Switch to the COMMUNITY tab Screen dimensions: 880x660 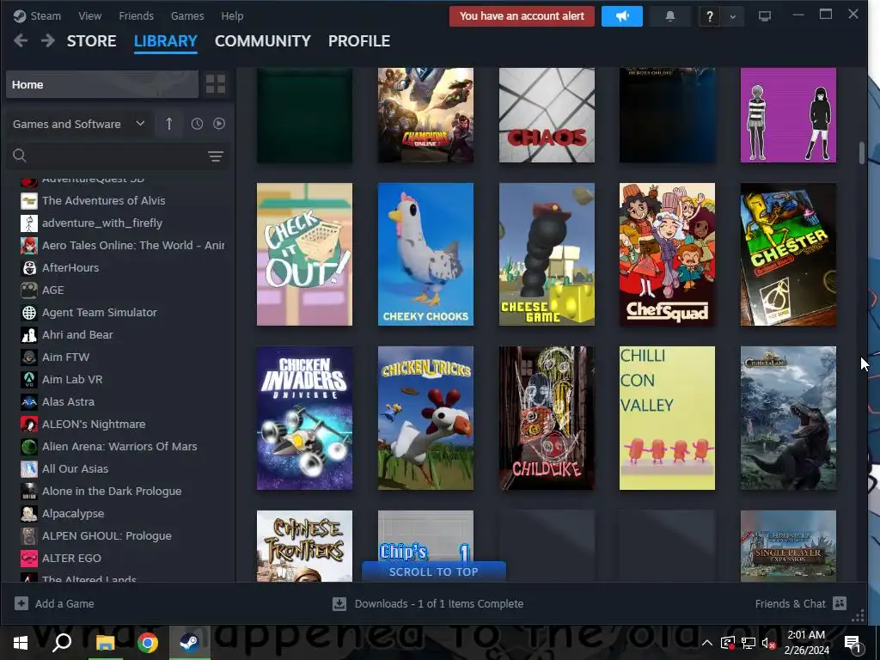point(263,41)
